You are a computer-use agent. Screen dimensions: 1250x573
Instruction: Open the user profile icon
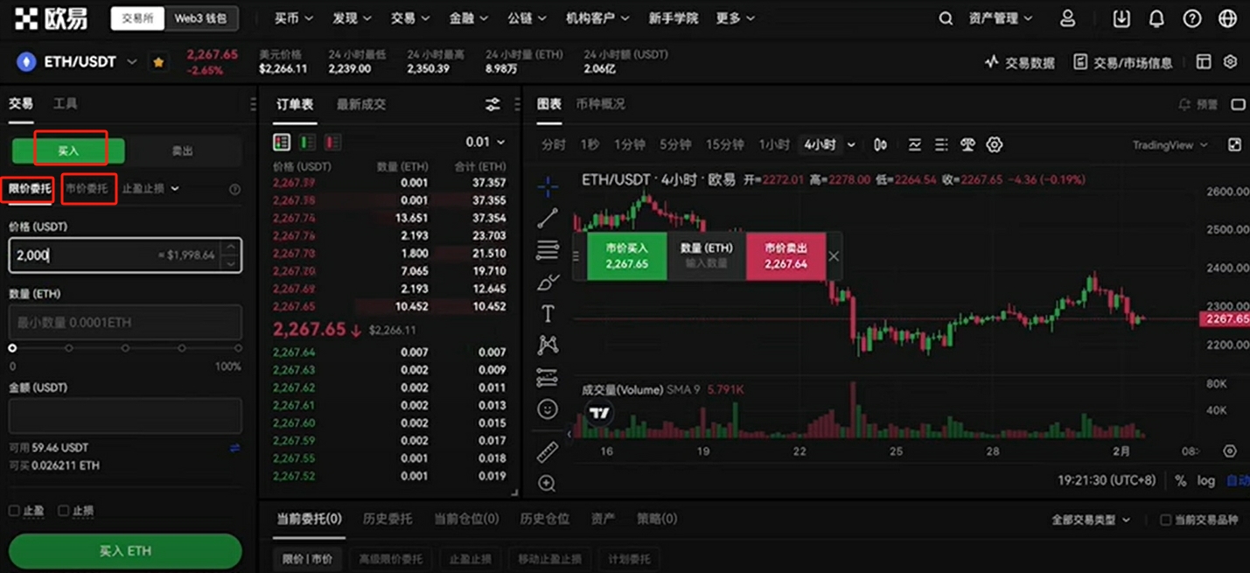click(1067, 18)
